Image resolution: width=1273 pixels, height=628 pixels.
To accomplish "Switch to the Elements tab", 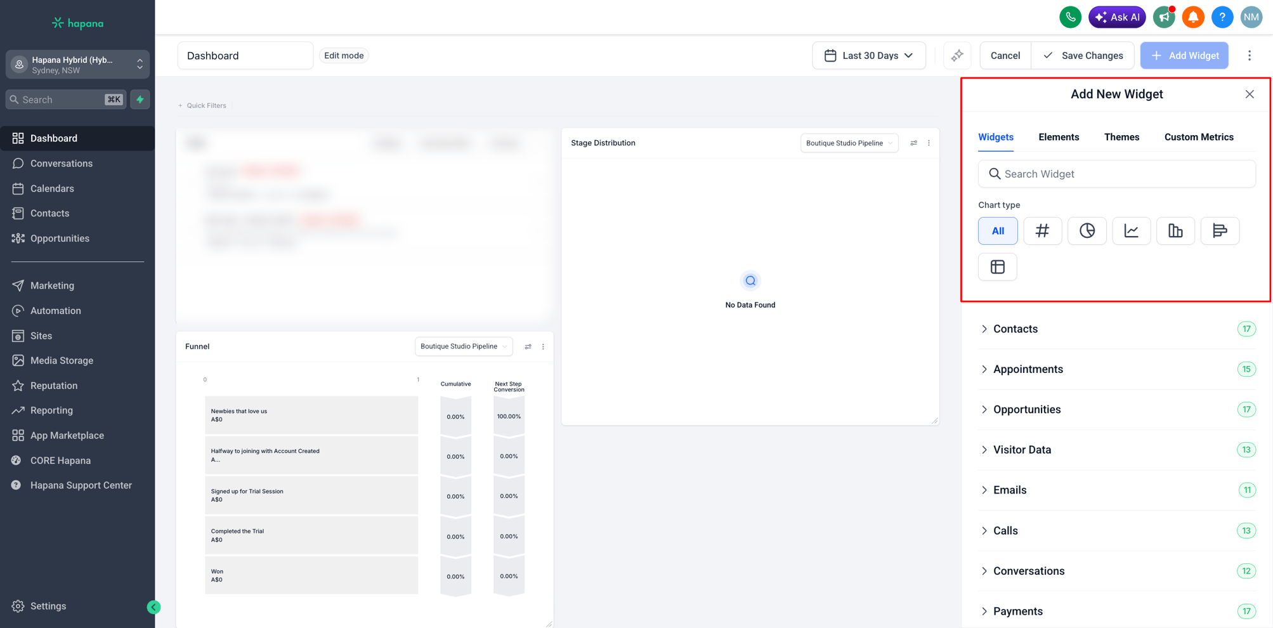I will coord(1059,137).
